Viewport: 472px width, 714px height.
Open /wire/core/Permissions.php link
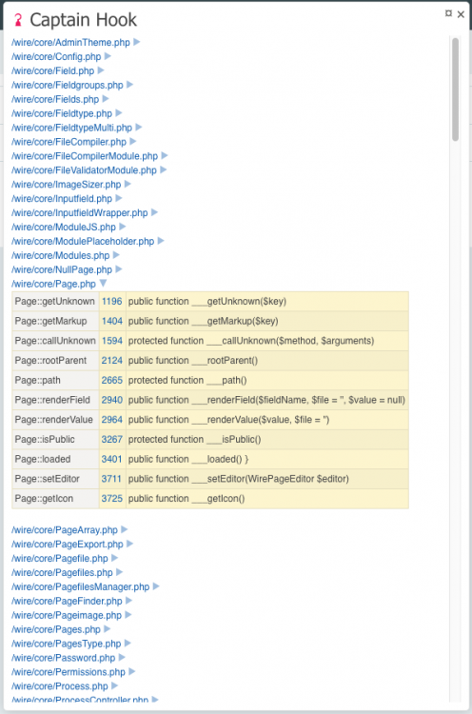tap(69, 672)
